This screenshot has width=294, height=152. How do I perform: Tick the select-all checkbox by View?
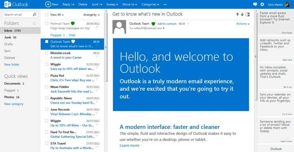(47, 15)
